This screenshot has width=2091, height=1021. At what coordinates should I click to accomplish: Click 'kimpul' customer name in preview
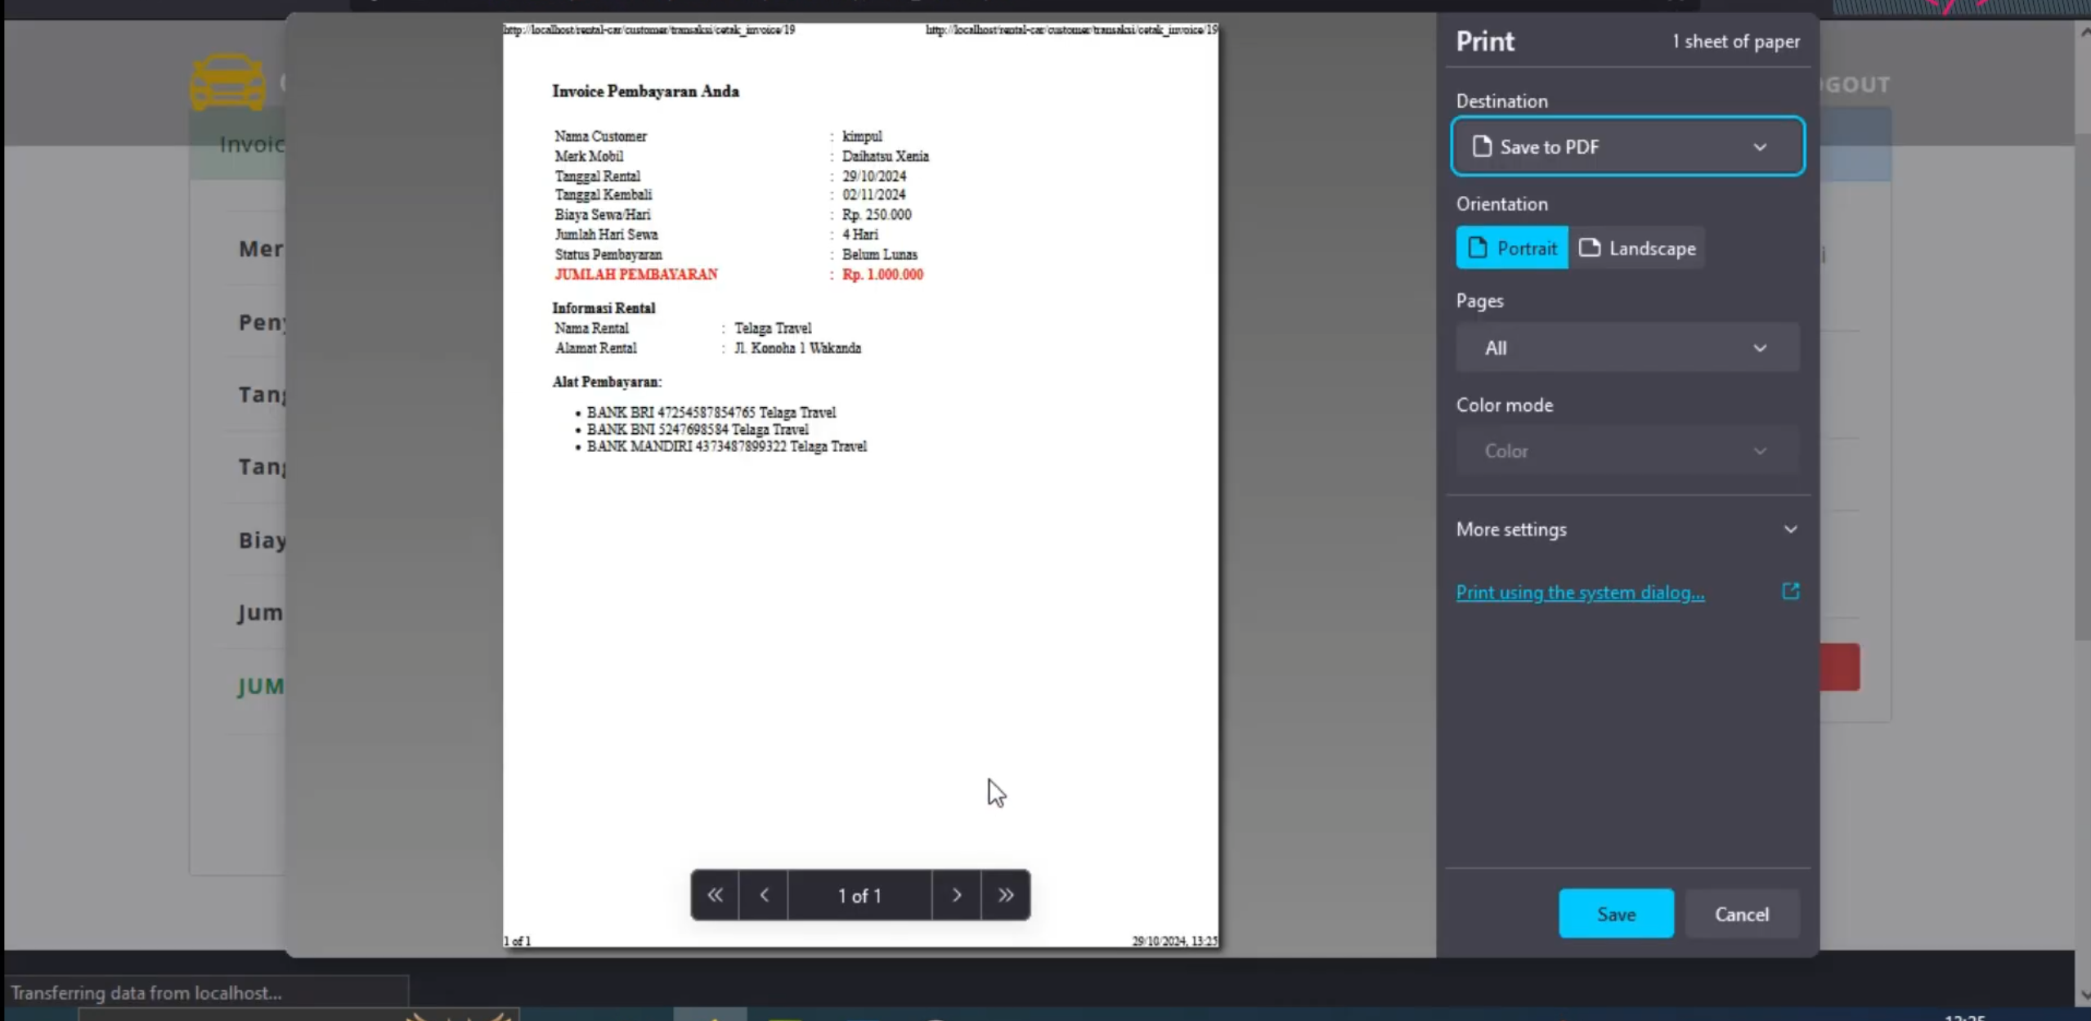coord(862,137)
